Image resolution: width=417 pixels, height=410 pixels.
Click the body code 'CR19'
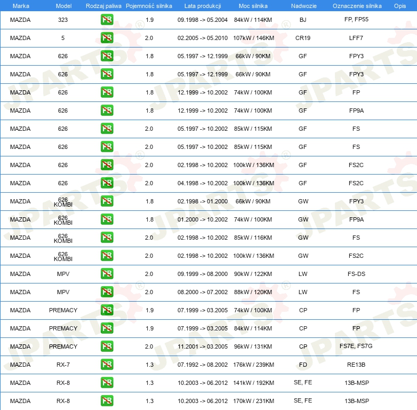pos(303,38)
